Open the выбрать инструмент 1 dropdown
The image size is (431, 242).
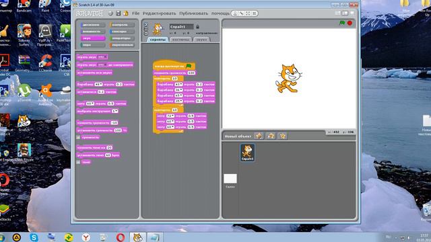115,111
